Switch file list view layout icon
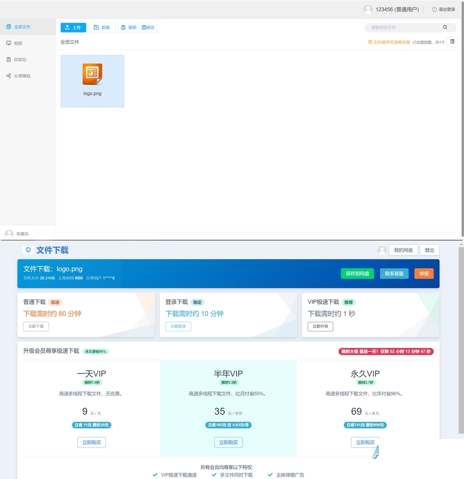The width and height of the screenshot is (464, 479). tap(452, 41)
